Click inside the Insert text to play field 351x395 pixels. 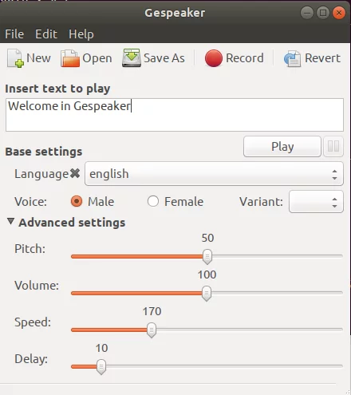[175, 115]
